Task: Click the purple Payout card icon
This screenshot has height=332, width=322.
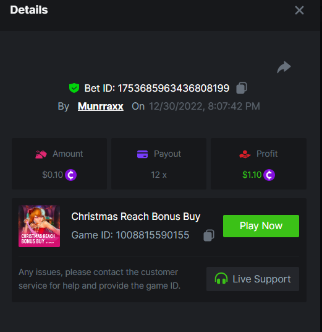Action: click(x=142, y=154)
